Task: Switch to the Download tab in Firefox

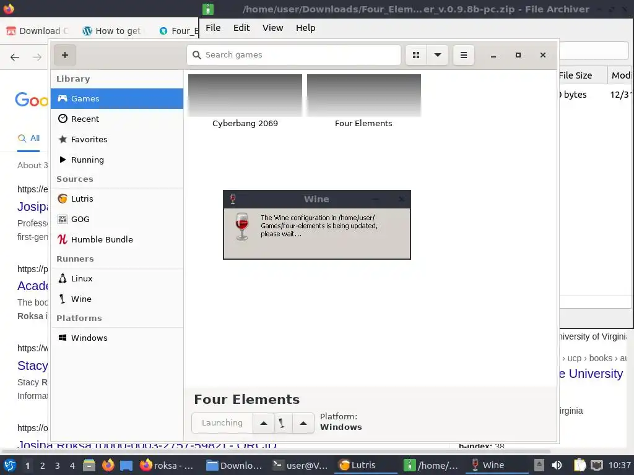Action: 38,31
